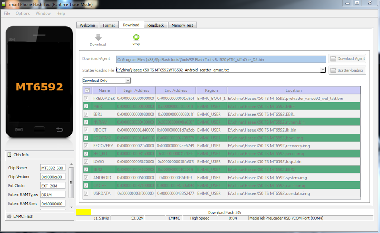
Task: Open the Options menu
Action: pos(23,13)
